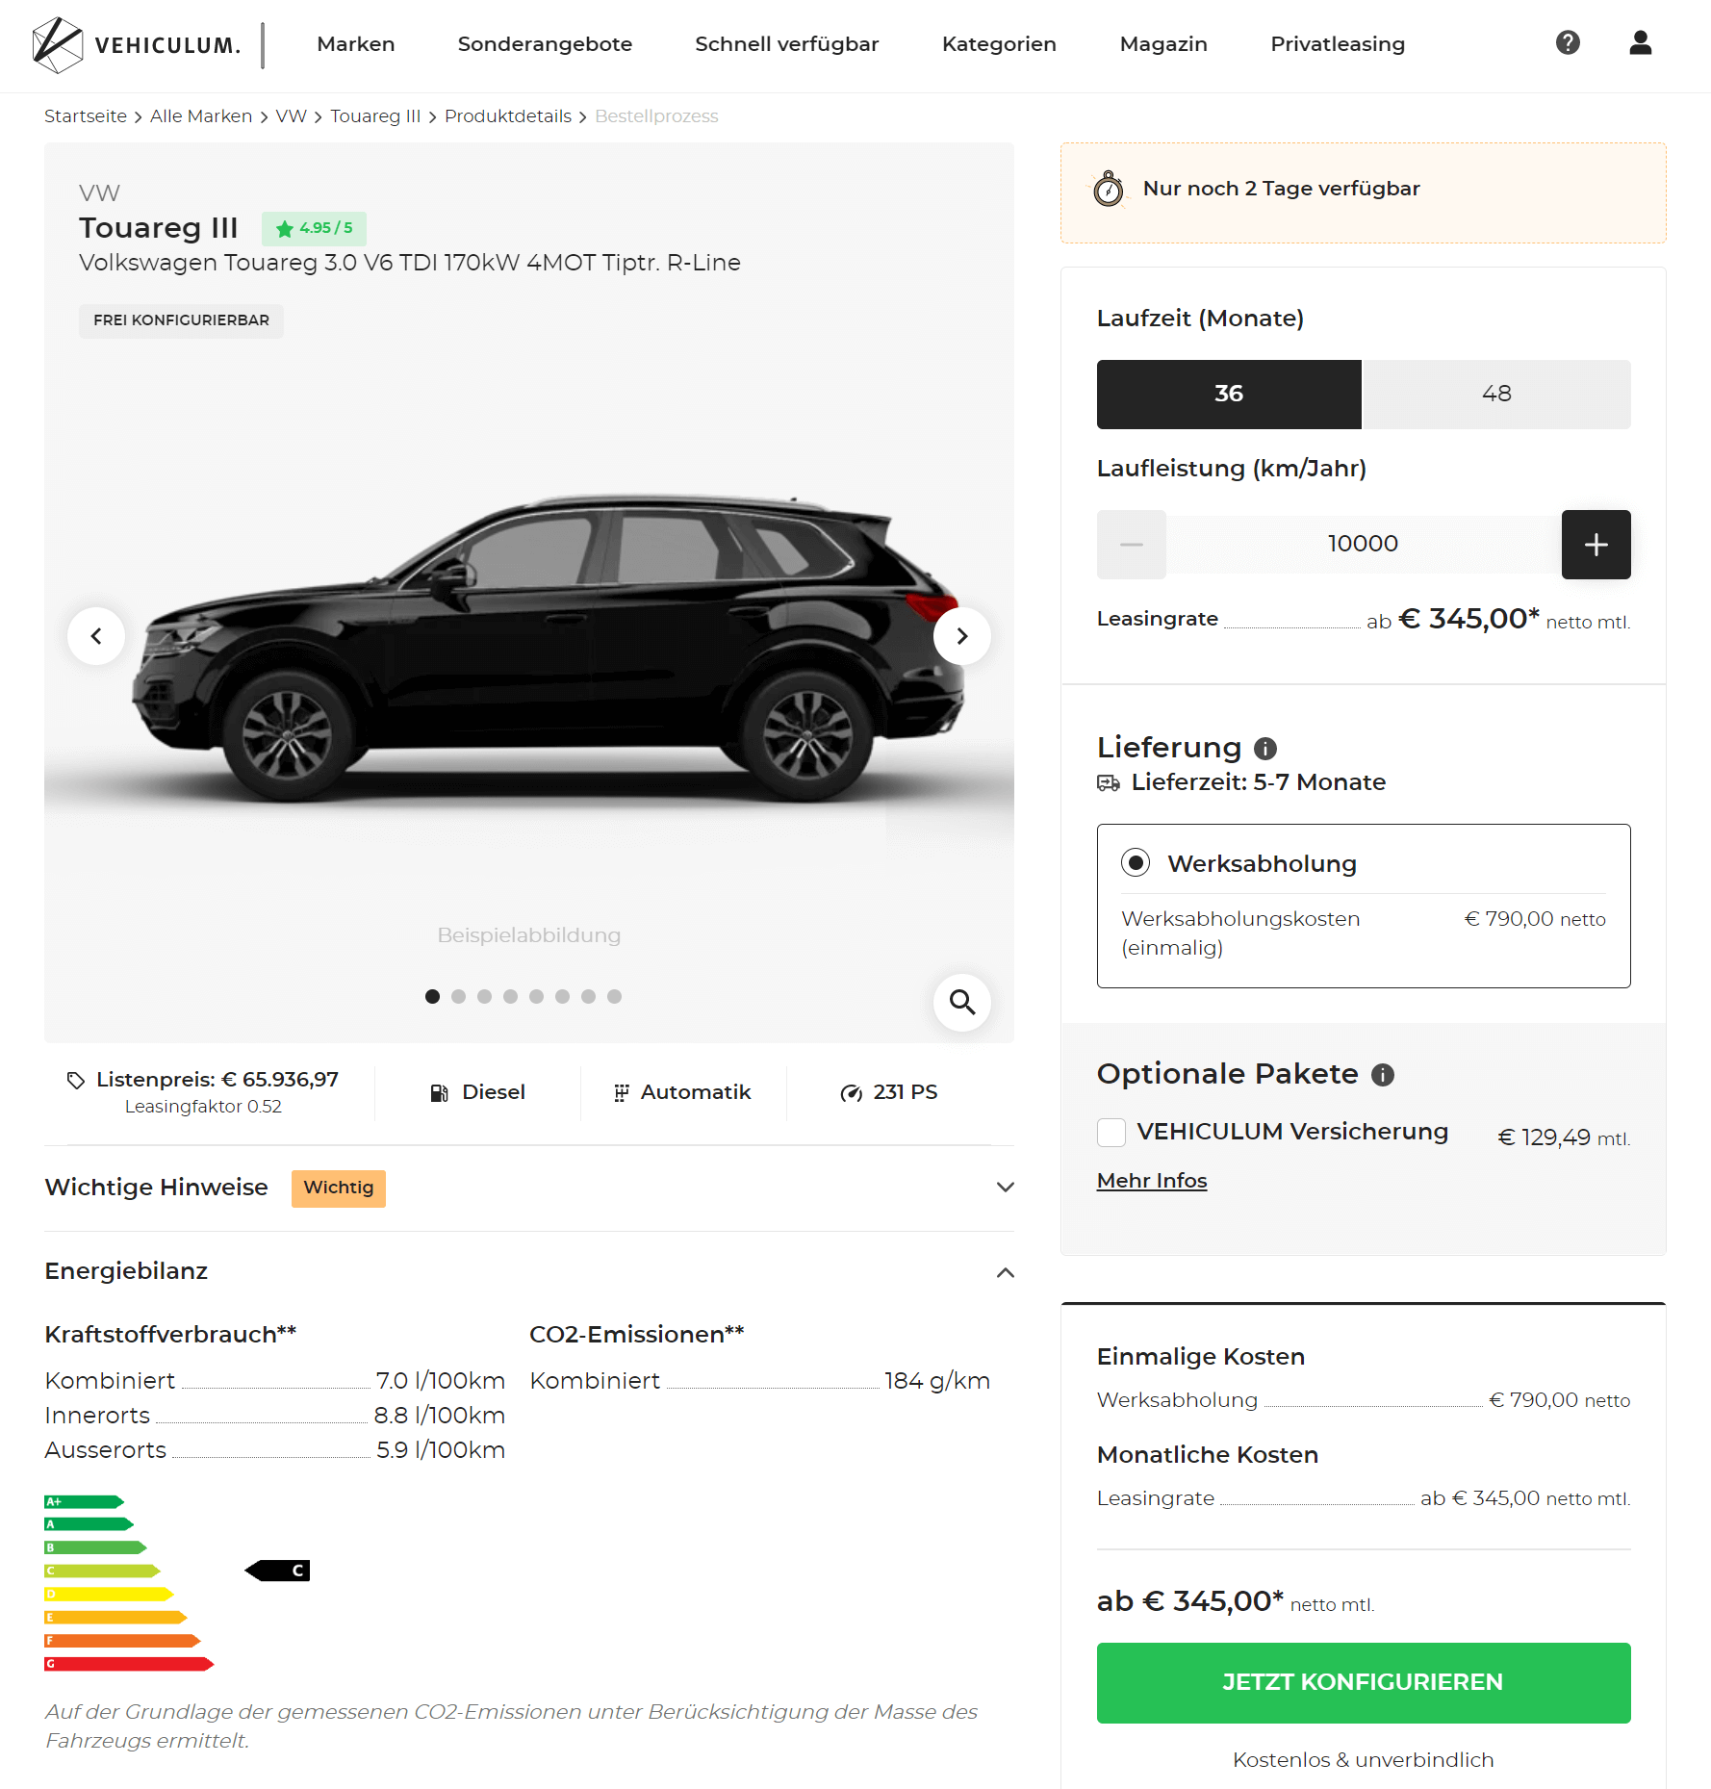Jump to the third image carousel dot
This screenshot has width=1711, height=1789.
[485, 997]
